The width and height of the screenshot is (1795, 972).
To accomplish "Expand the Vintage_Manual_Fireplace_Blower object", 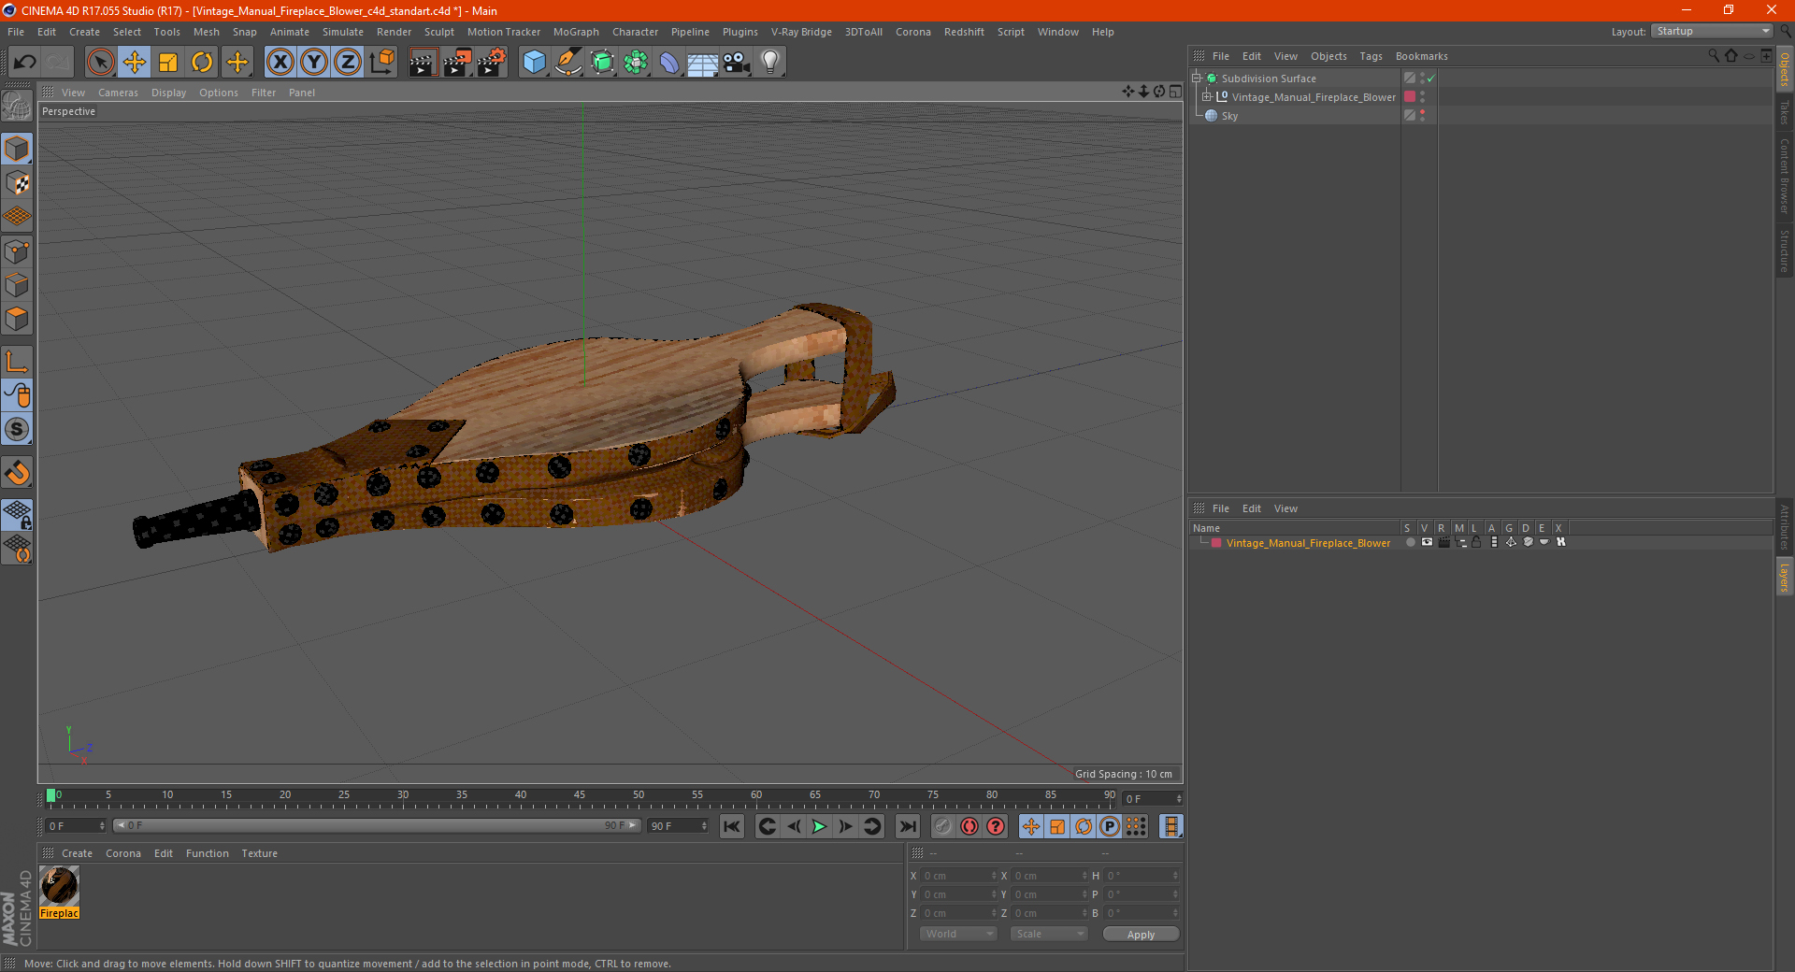I will tap(1207, 97).
